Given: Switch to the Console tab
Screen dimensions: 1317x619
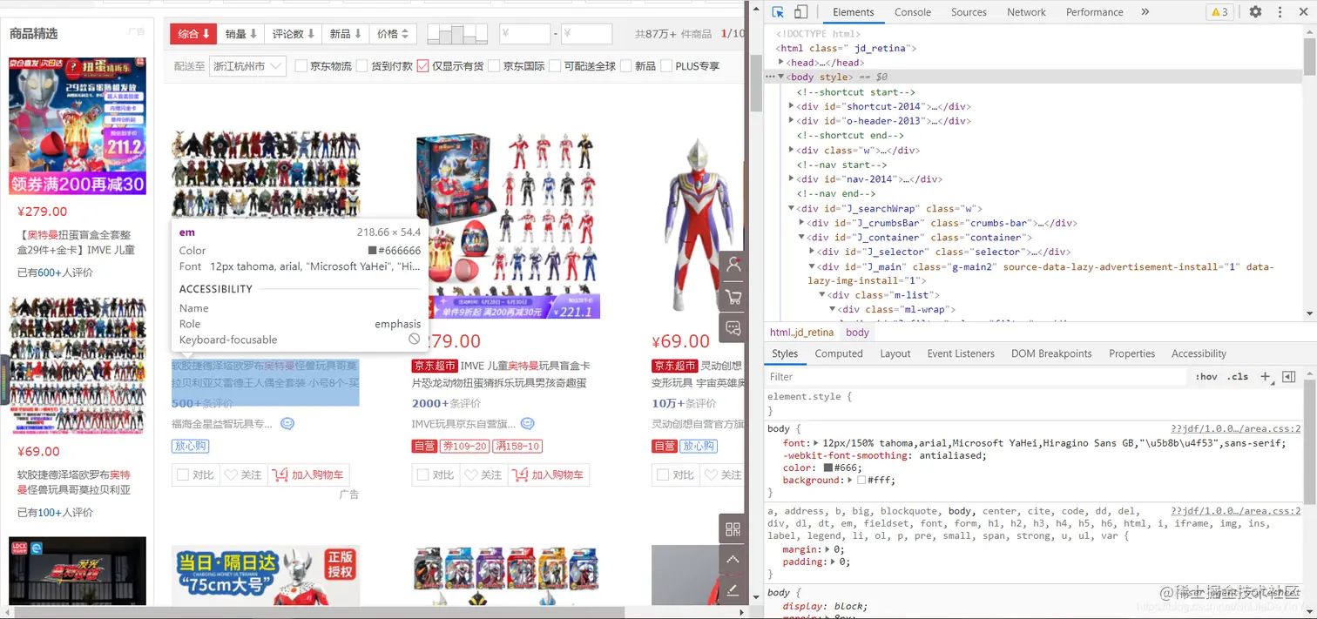Looking at the screenshot, I should (x=912, y=11).
